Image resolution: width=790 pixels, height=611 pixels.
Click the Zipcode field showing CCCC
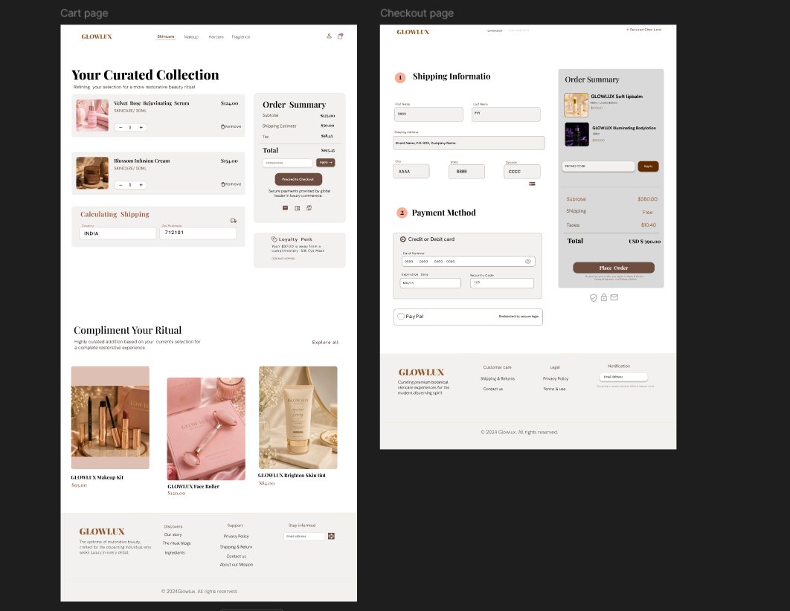pyautogui.click(x=522, y=172)
